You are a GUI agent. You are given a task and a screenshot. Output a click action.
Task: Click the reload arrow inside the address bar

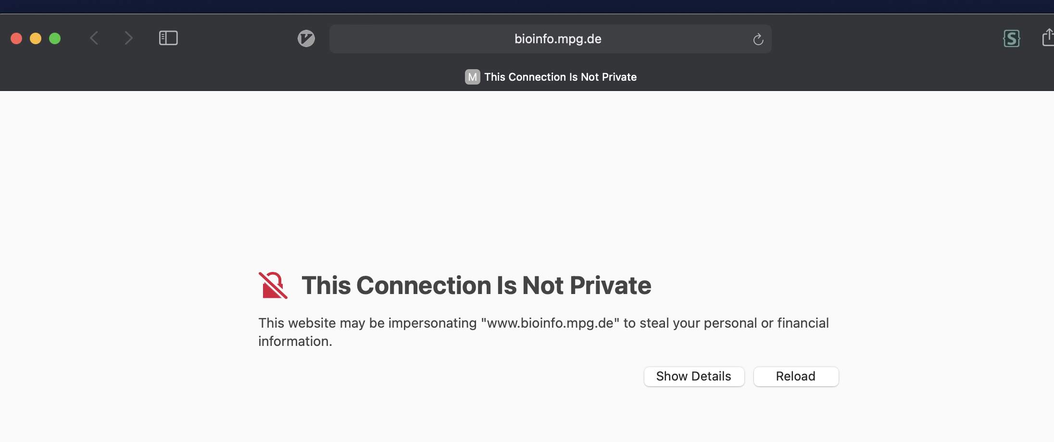click(x=758, y=39)
